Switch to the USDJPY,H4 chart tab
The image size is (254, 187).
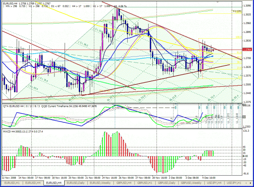[x=214, y=183]
